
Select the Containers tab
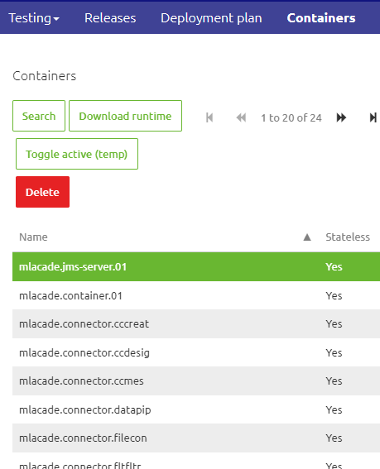pos(321,18)
